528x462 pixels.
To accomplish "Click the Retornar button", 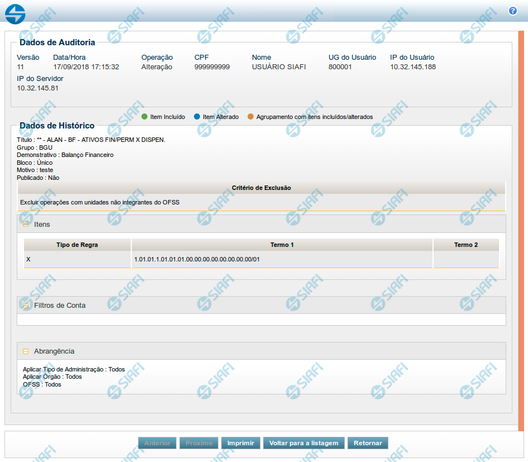I will tap(368, 443).
